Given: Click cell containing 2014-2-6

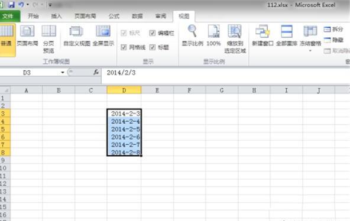Looking at the screenshot, I should (x=124, y=137).
